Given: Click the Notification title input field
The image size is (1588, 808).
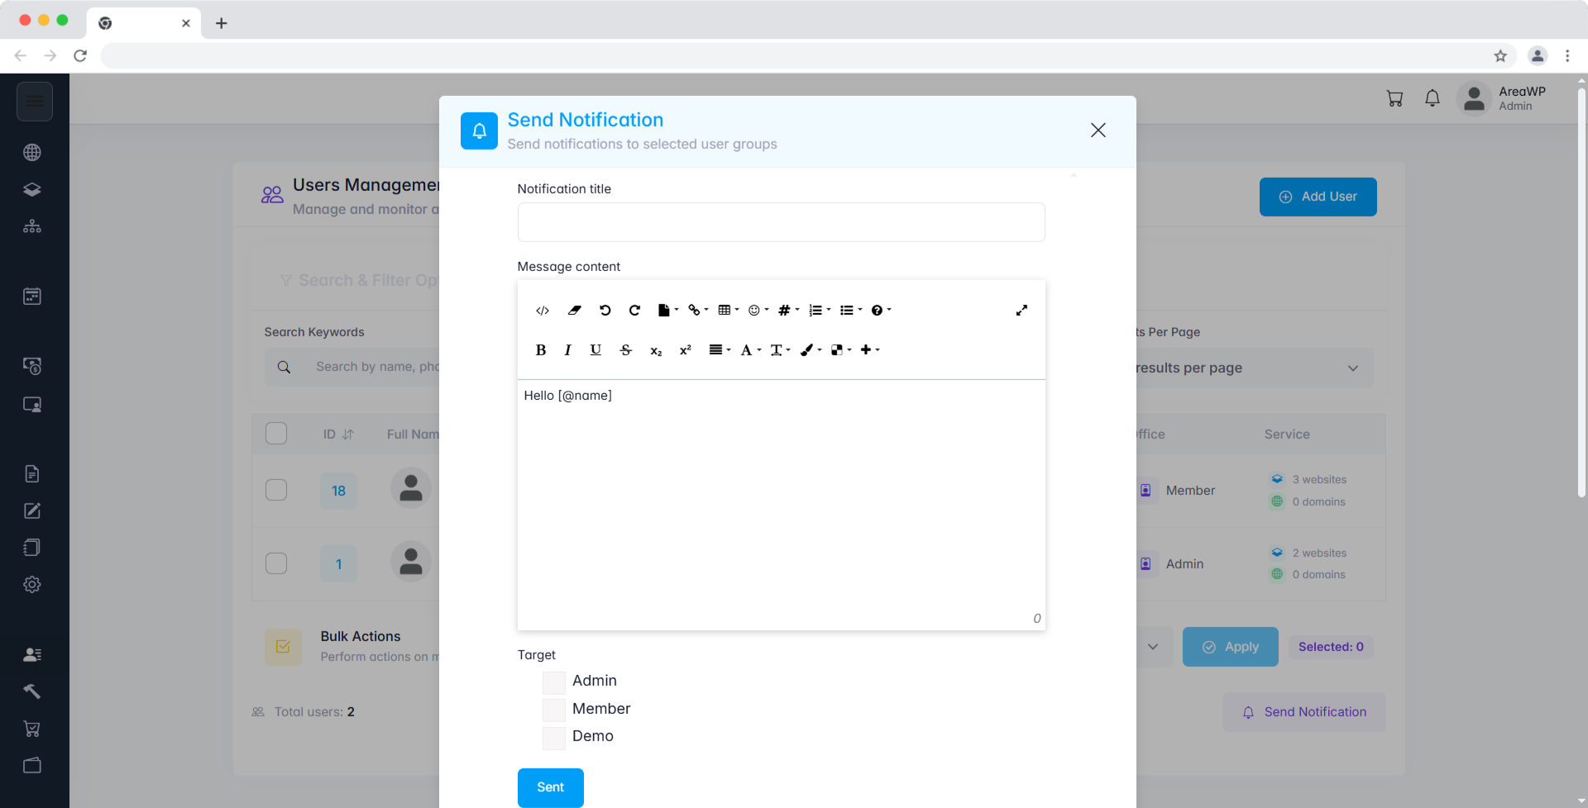Looking at the screenshot, I should pyautogui.click(x=781, y=221).
